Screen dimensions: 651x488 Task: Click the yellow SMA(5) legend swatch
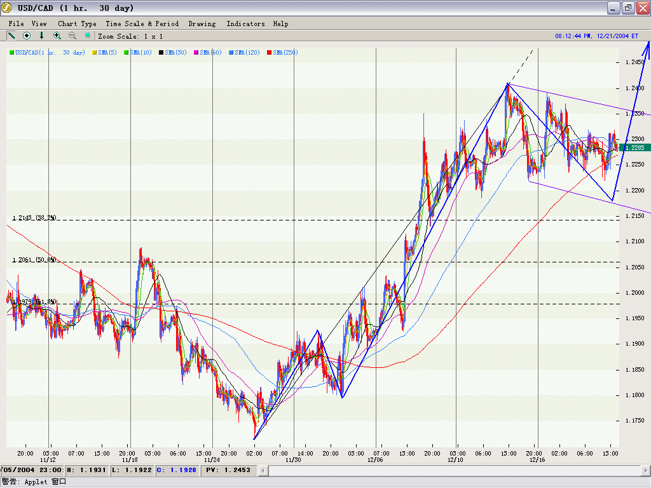pyautogui.click(x=94, y=53)
